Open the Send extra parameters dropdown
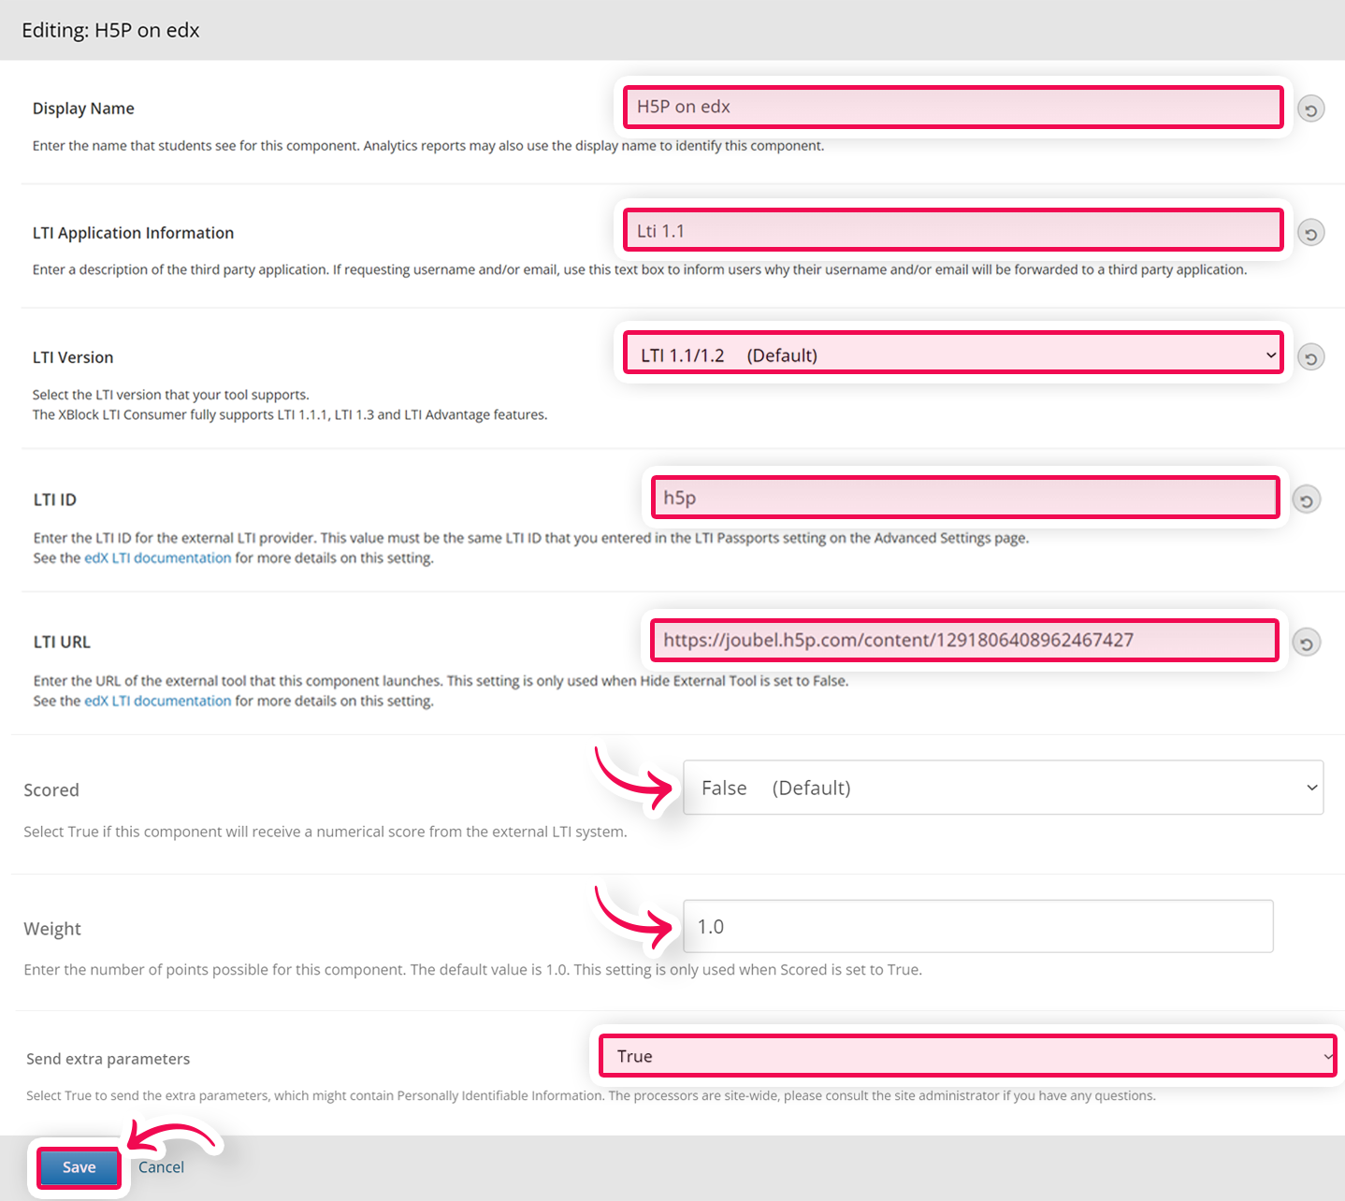1345x1201 pixels. 967,1056
